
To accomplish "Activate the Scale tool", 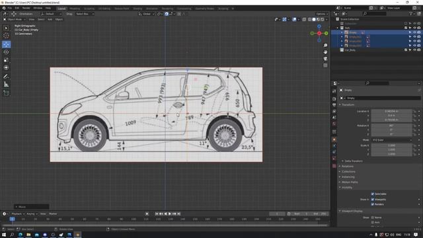I will coord(6,60).
